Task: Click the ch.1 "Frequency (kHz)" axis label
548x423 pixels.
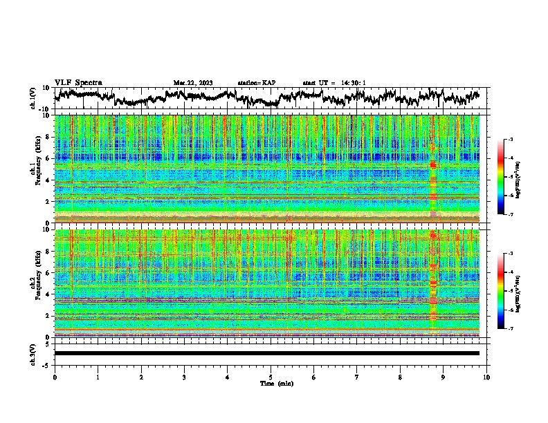Action: coord(38,160)
